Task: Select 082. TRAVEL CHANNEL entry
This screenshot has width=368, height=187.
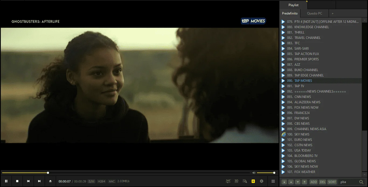Action: [x=321, y=38]
